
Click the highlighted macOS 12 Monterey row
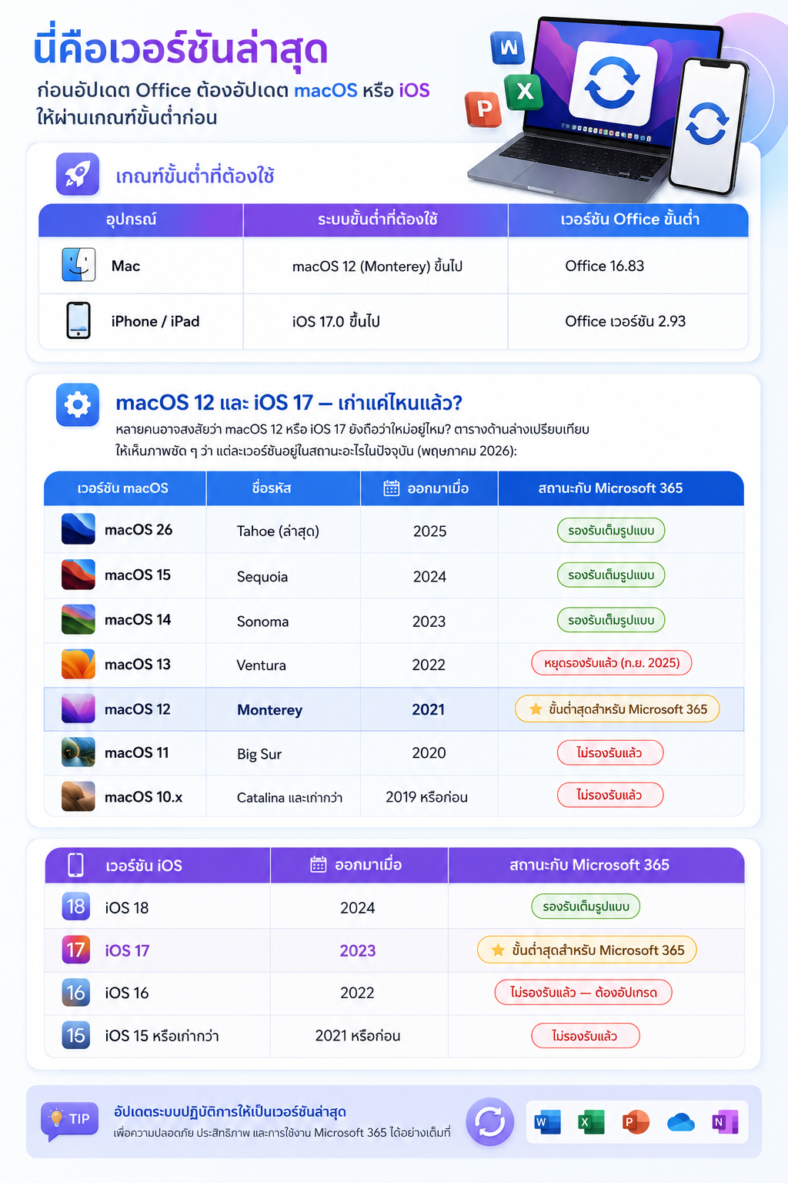[394, 709]
